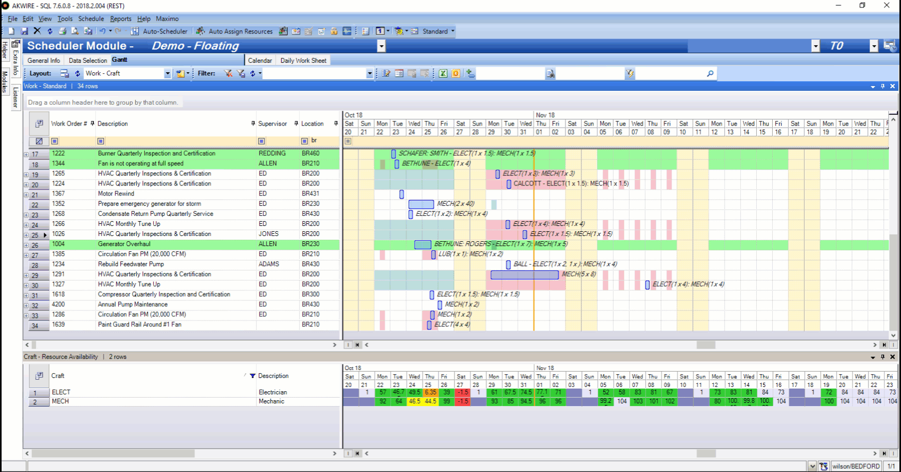Click the Edit Filter funnel icon
Image resolution: width=901 pixels, height=472 pixels.
241,73
